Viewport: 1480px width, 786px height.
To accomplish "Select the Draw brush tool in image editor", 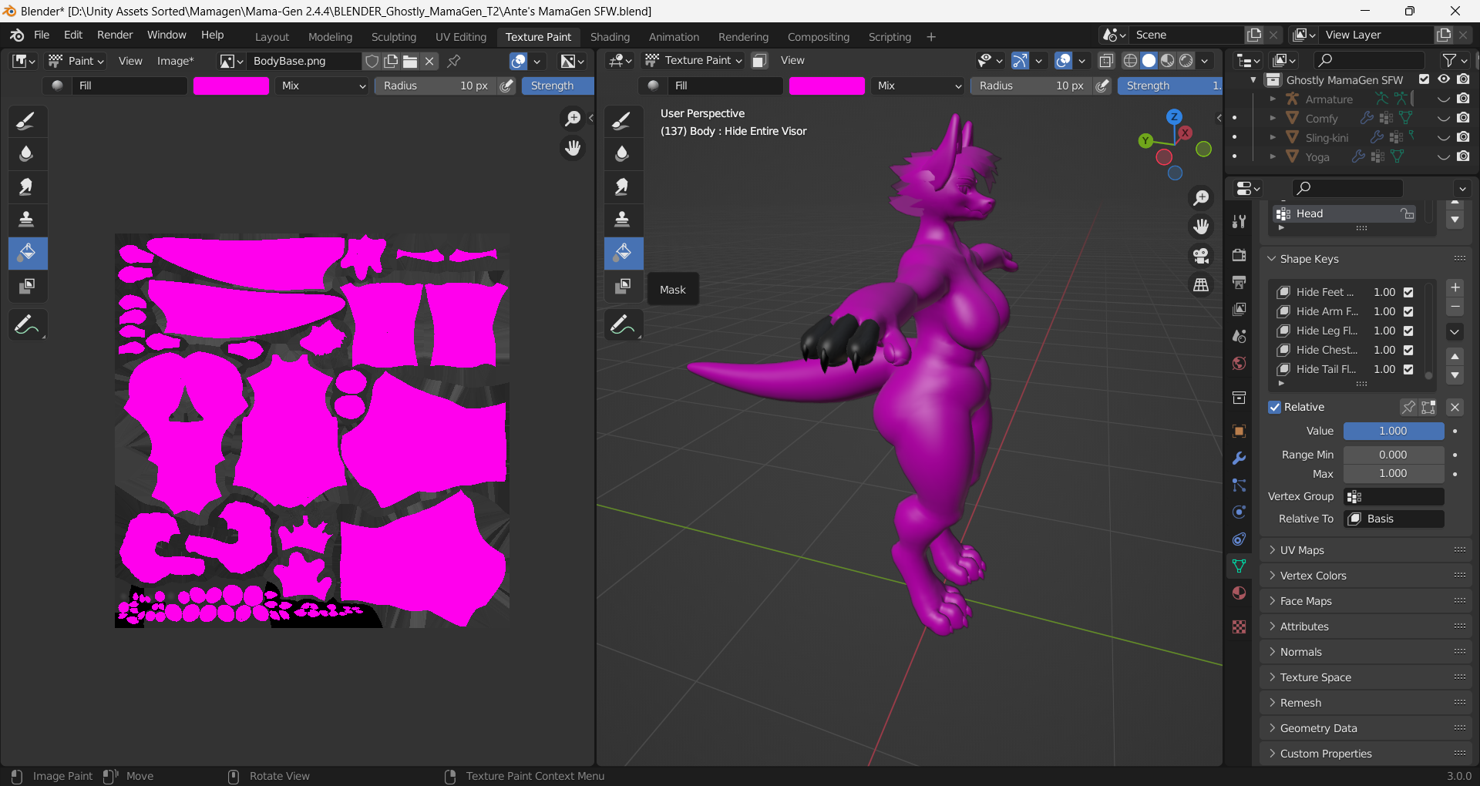I will pos(27,121).
